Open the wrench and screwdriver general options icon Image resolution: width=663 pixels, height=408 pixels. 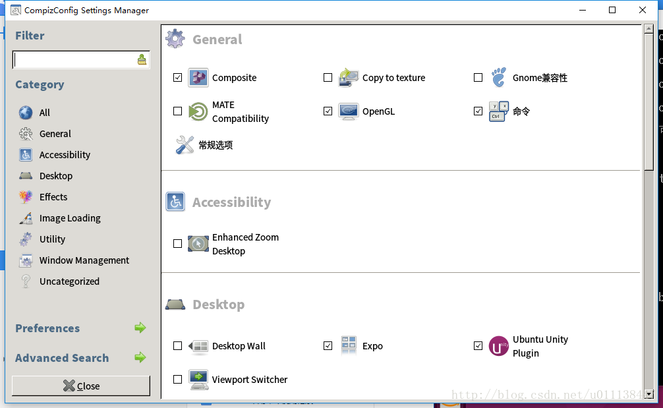coord(185,145)
